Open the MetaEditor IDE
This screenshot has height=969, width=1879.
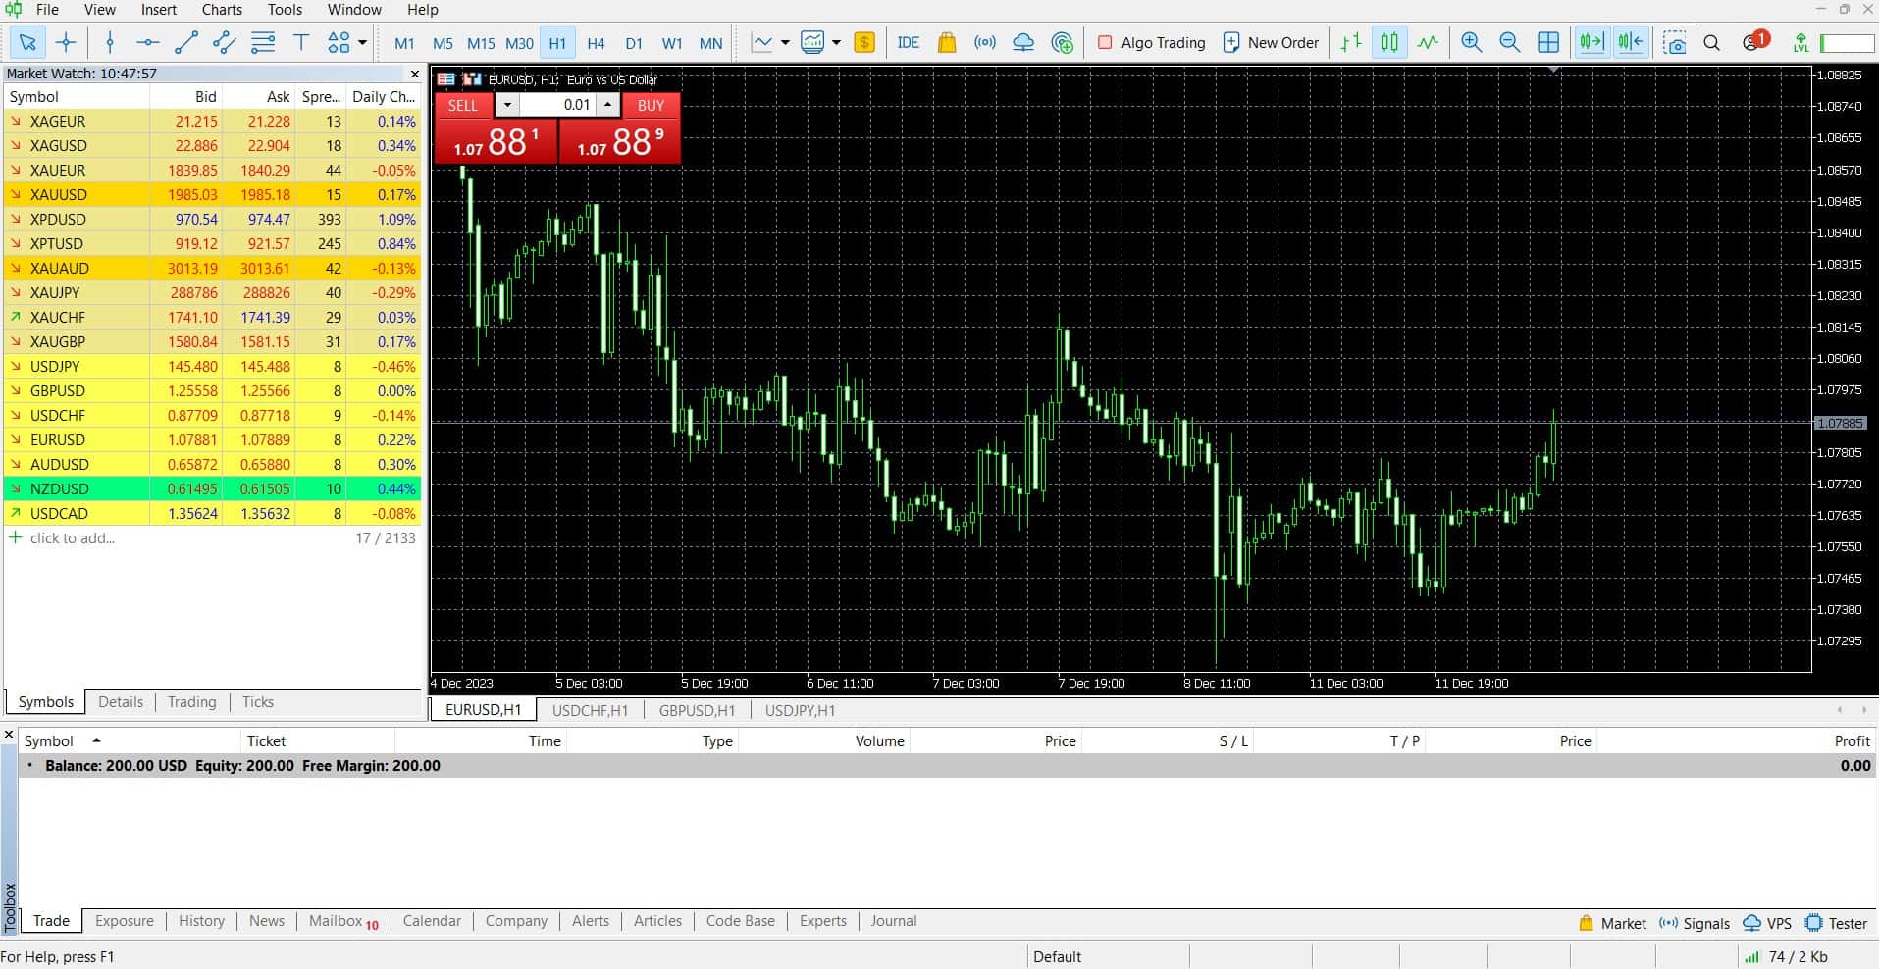point(909,42)
